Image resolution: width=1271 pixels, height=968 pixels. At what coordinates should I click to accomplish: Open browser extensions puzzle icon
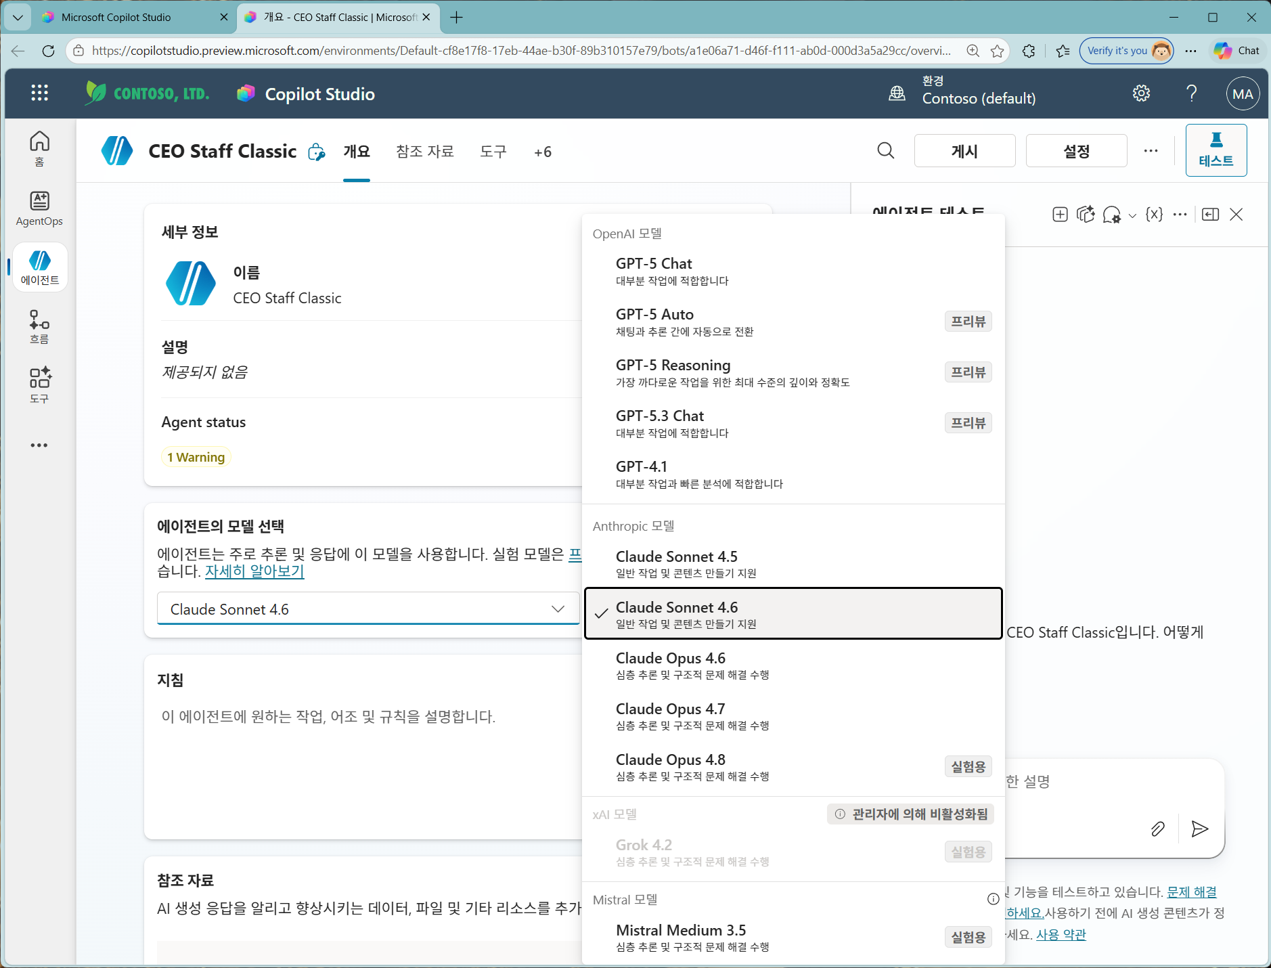pyautogui.click(x=1029, y=51)
